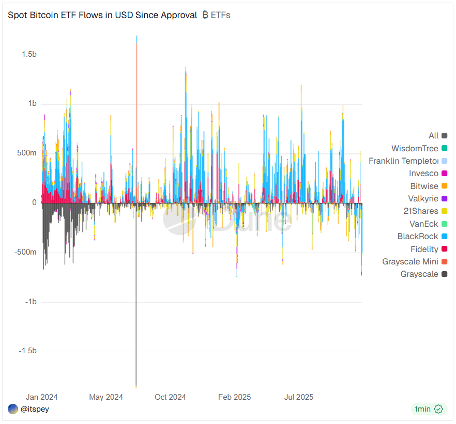
Task: Click the 1.5b y-axis label
Action: pyautogui.click(x=29, y=54)
